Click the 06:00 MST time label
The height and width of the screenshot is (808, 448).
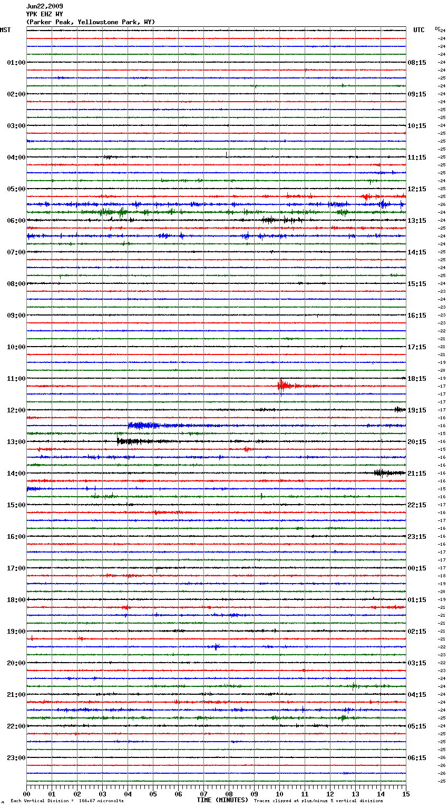click(x=16, y=221)
